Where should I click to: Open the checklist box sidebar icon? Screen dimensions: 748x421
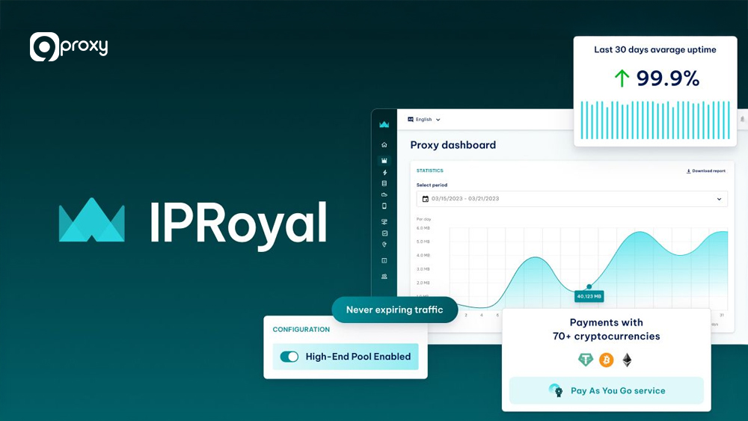pyautogui.click(x=384, y=233)
